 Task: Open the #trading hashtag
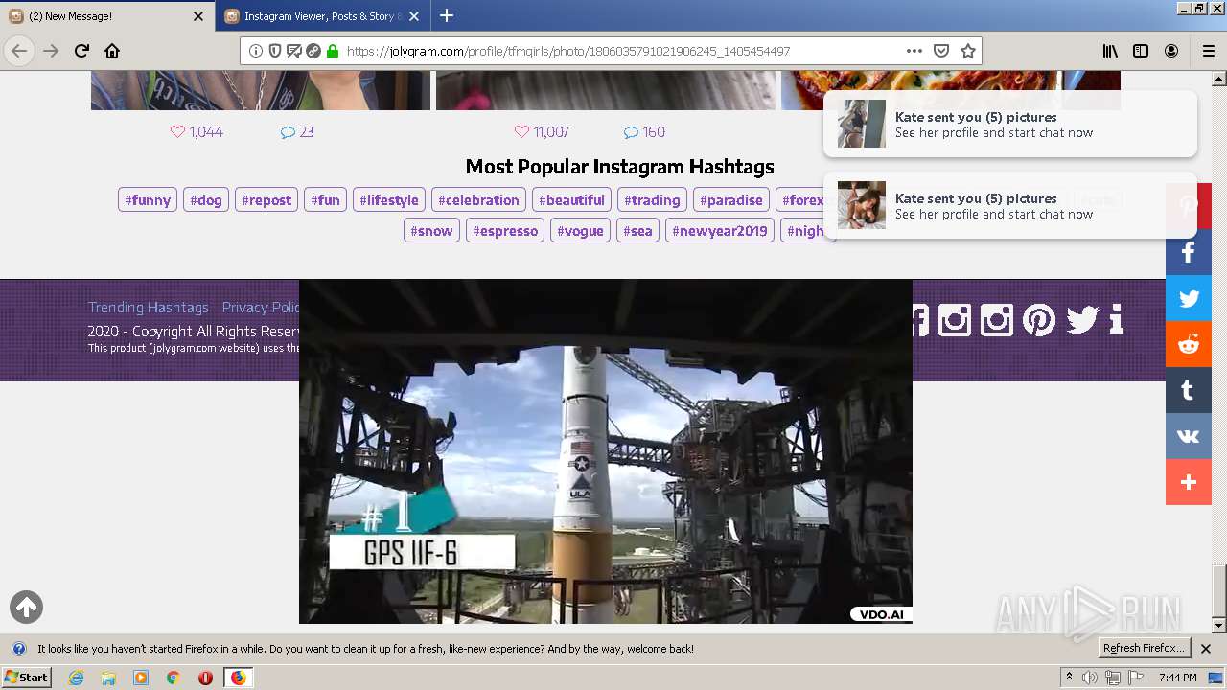[652, 200]
